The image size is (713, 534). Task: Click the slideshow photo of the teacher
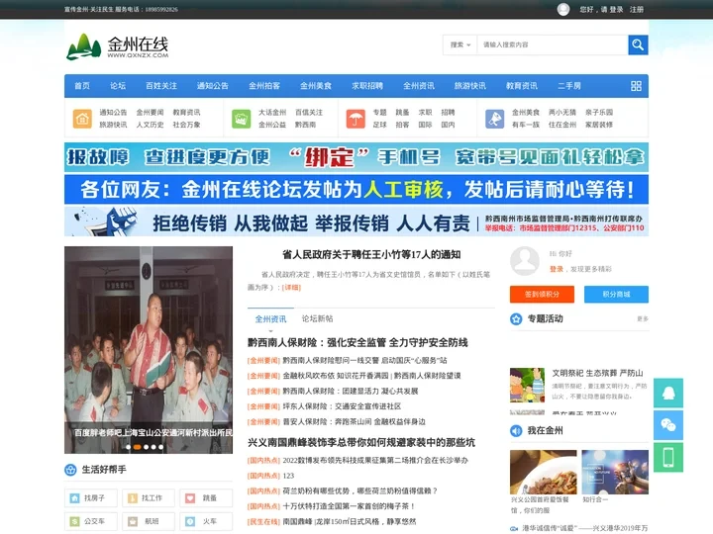pos(149,350)
